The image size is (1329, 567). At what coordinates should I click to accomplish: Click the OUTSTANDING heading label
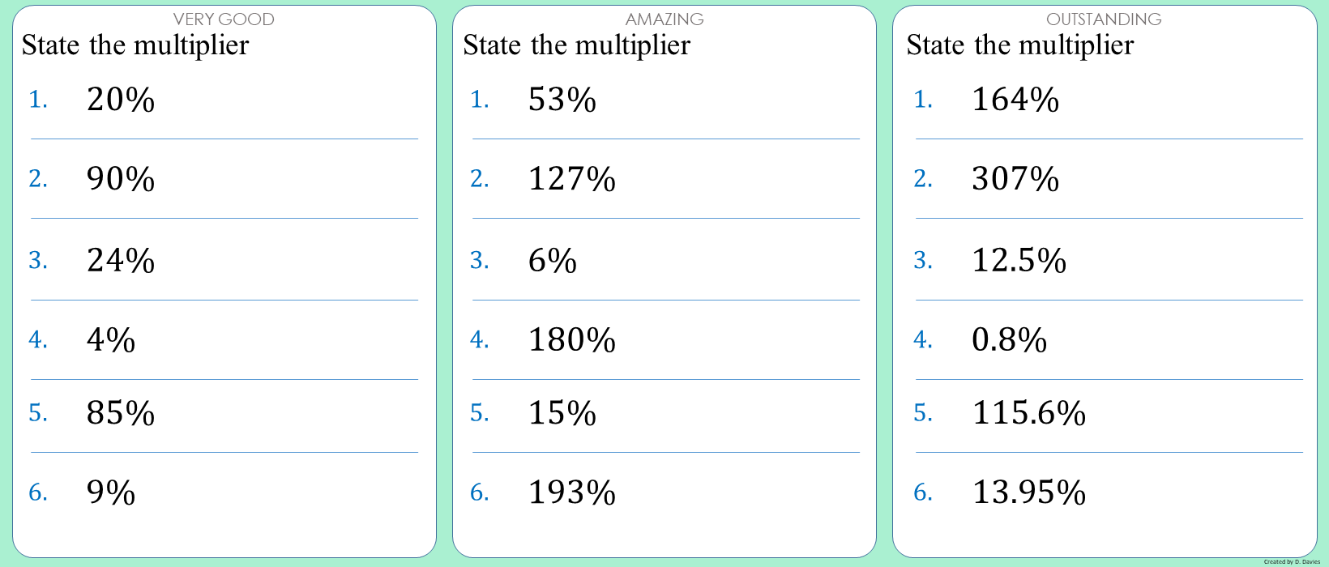click(x=1104, y=19)
